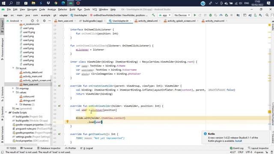Collapse the values folder
The height and width of the screenshot is (154, 274).
13,92
